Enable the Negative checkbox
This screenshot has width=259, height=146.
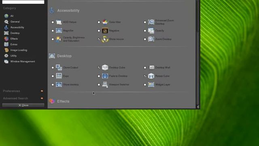[99, 31]
